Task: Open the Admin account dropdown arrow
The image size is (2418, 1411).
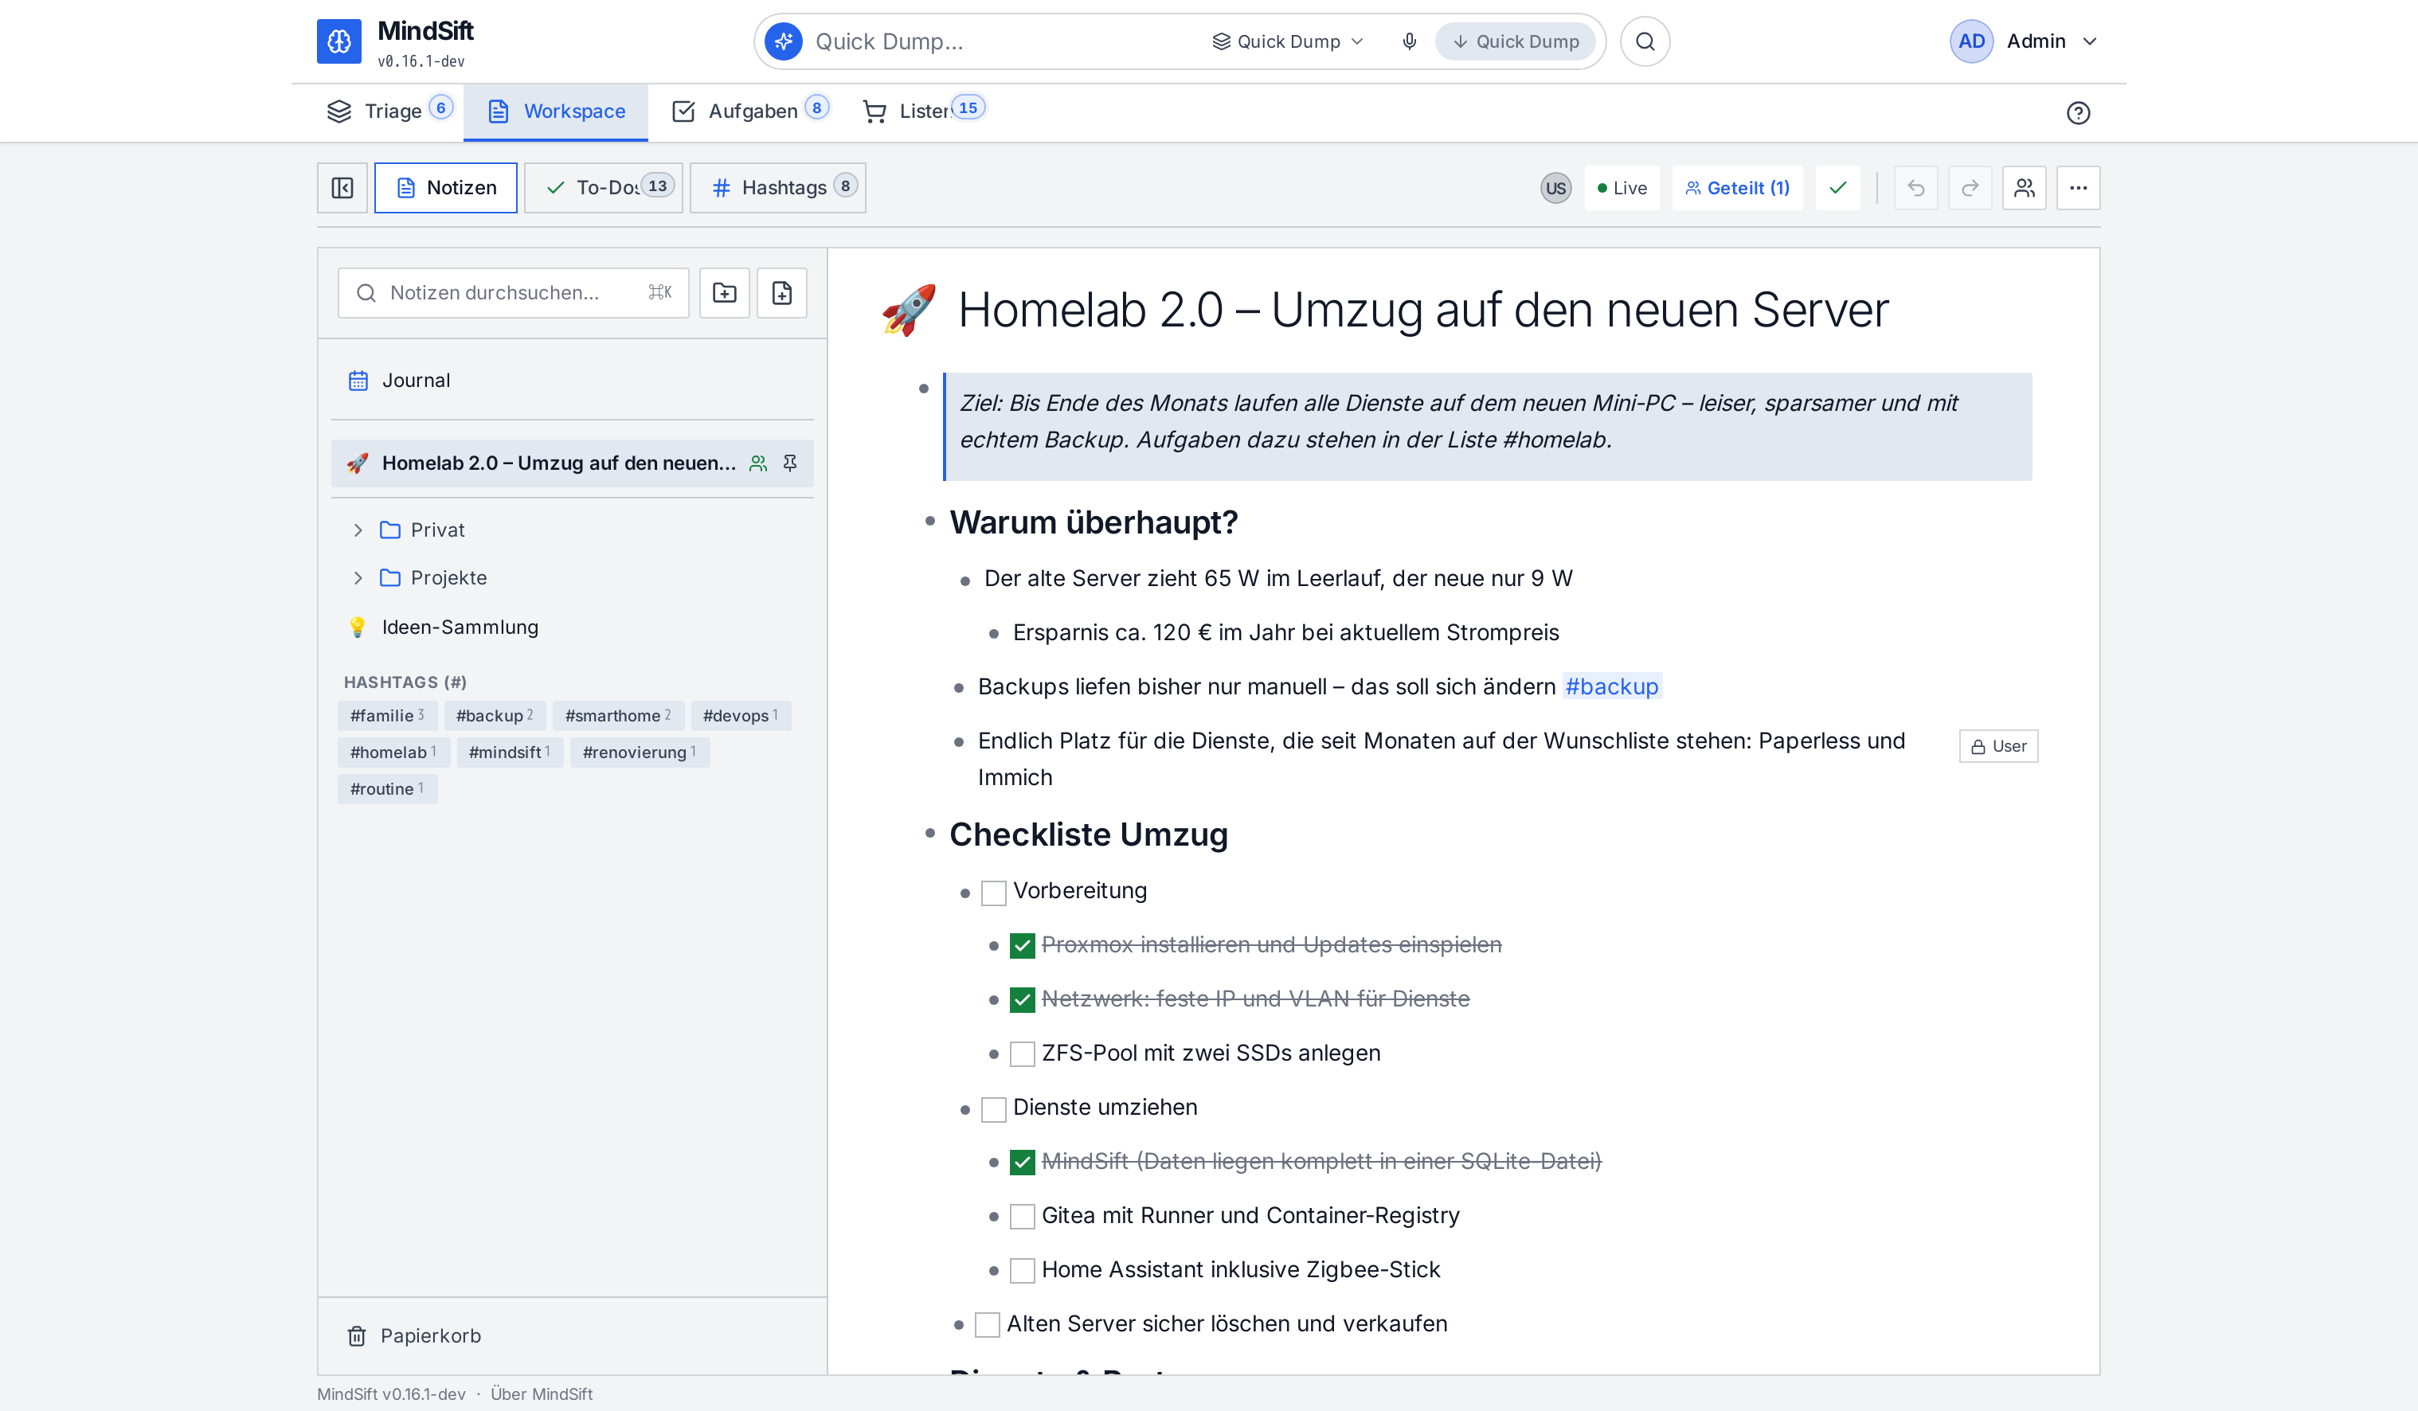Action: pyautogui.click(x=2090, y=41)
